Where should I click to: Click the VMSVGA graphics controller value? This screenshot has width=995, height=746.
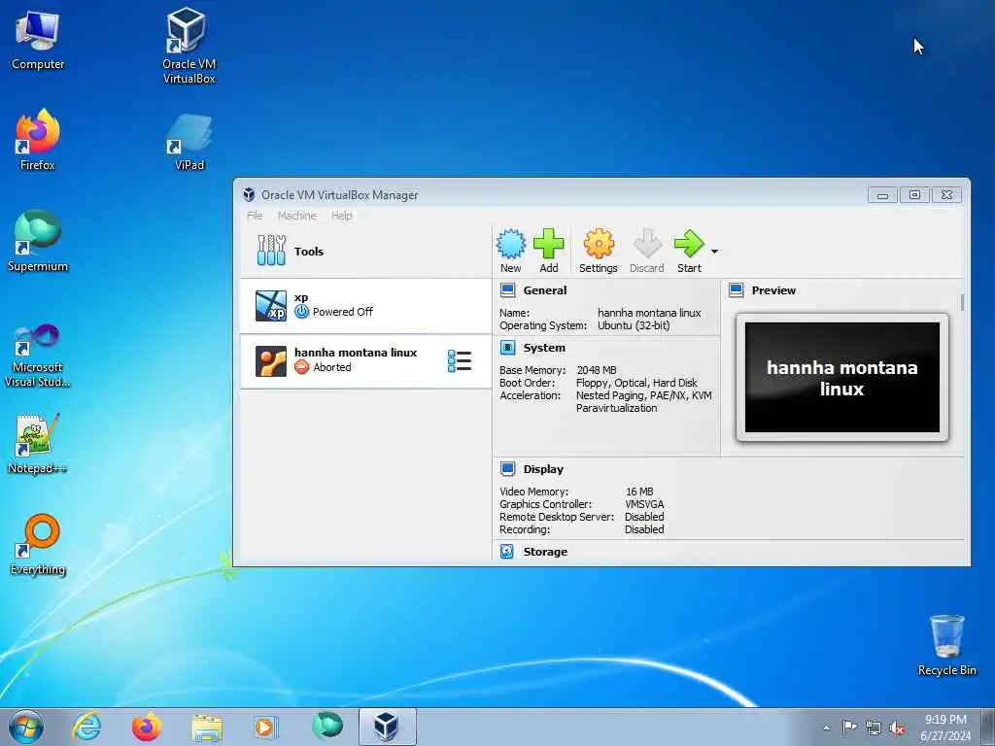pyautogui.click(x=644, y=504)
